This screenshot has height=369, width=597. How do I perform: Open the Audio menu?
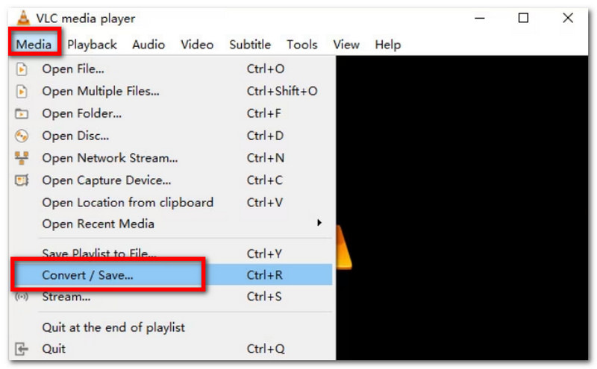coord(149,45)
